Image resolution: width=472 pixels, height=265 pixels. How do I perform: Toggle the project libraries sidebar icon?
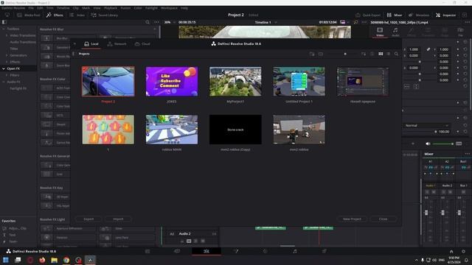click(x=74, y=54)
